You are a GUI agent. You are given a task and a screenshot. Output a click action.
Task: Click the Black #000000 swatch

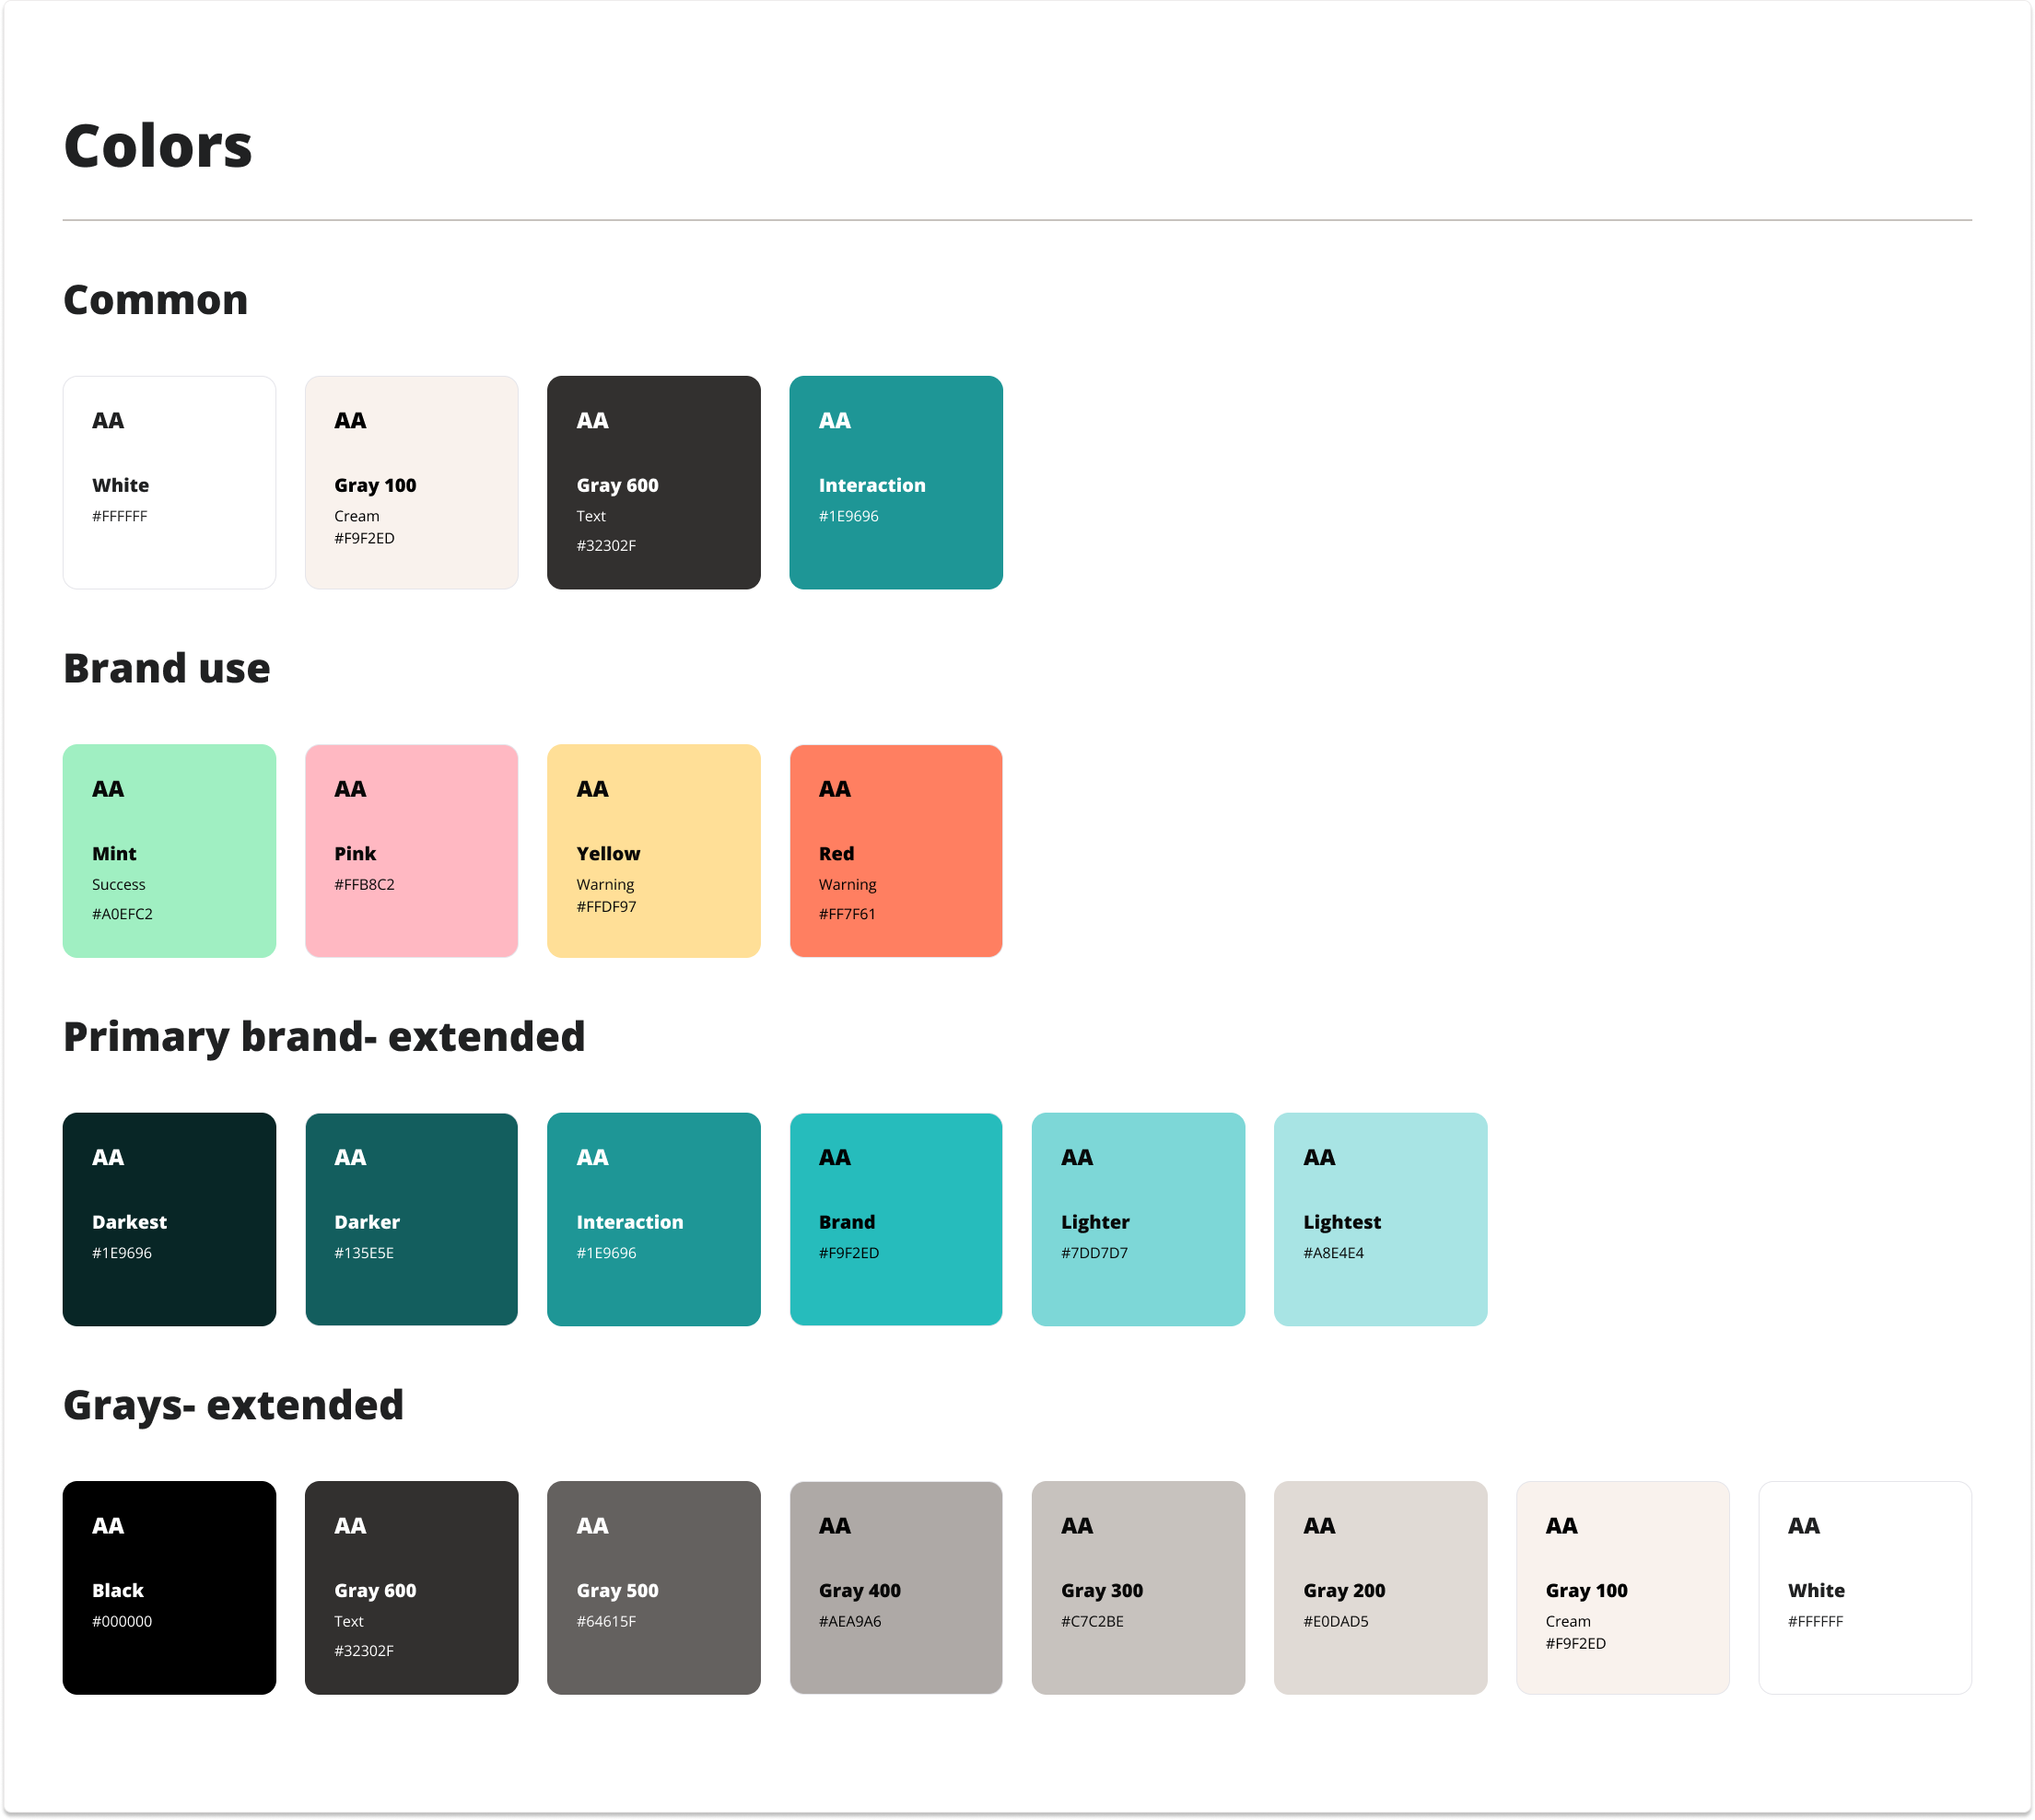169,1587
